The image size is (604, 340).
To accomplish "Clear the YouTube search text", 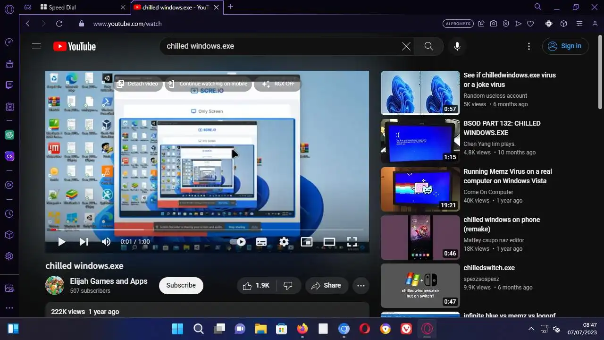I will [406, 46].
